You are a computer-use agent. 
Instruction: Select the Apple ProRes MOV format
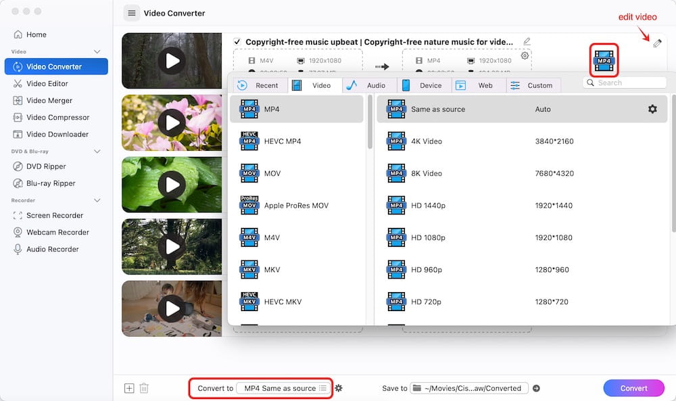297,206
